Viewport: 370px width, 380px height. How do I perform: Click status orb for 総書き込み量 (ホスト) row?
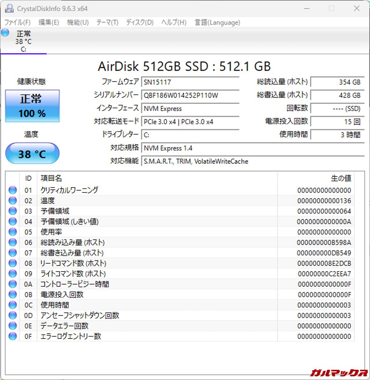coord(13,253)
